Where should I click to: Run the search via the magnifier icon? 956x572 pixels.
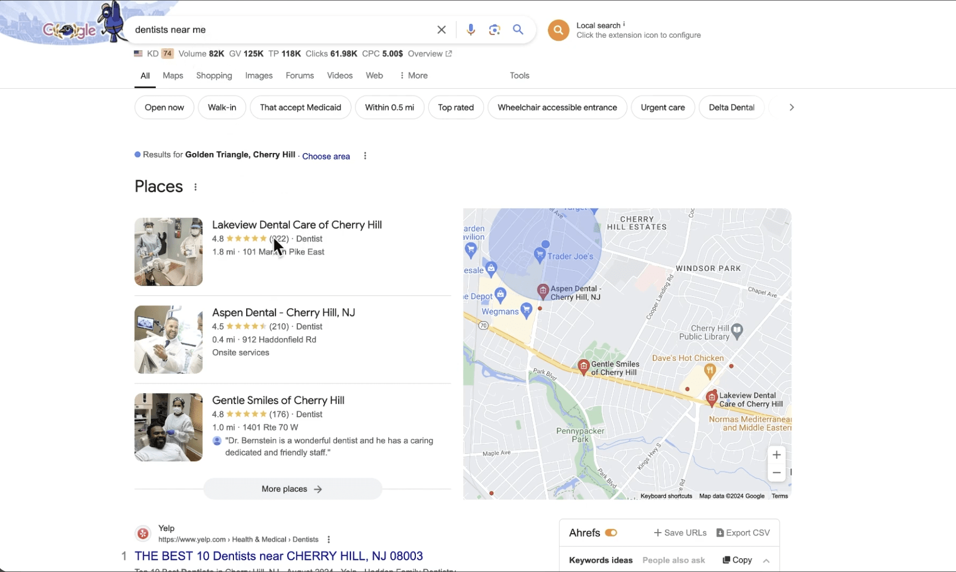[x=518, y=29]
